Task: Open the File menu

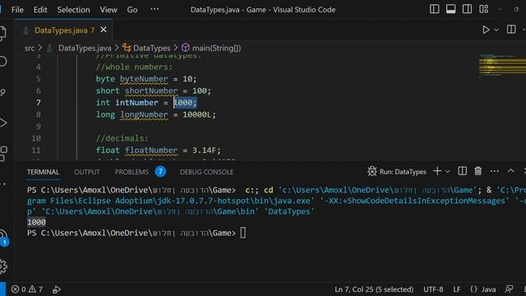Action: [17, 10]
